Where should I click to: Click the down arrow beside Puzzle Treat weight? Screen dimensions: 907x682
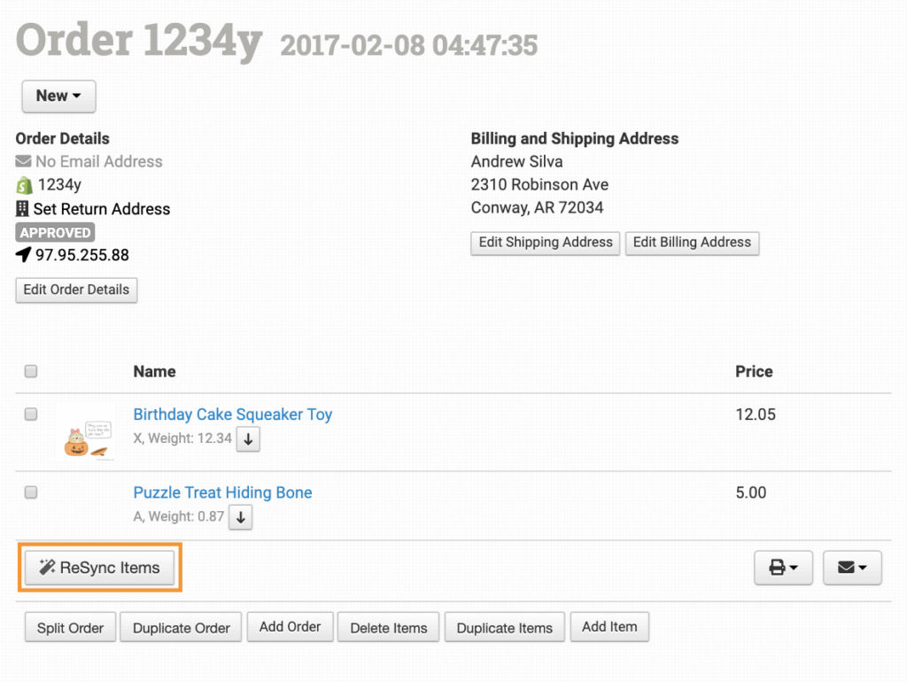point(241,517)
